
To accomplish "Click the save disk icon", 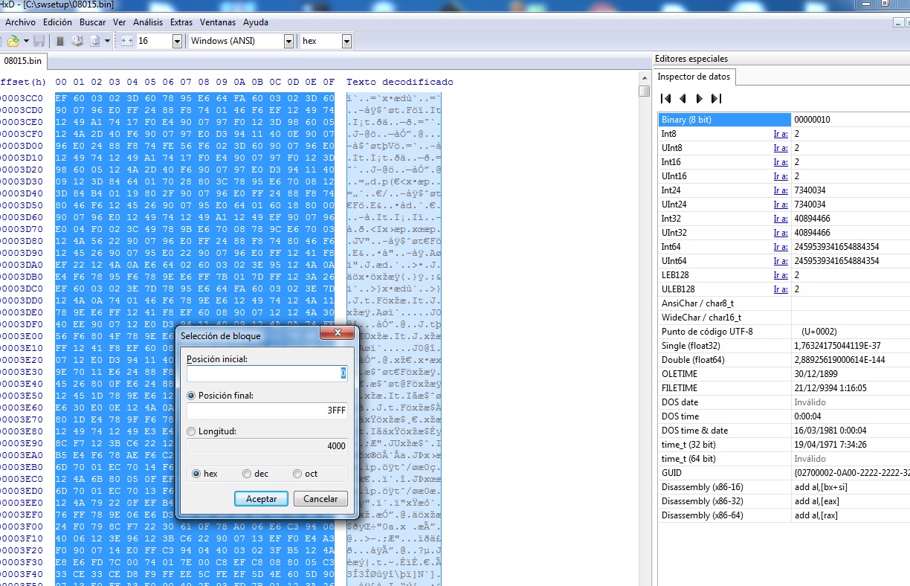I will (x=39, y=41).
